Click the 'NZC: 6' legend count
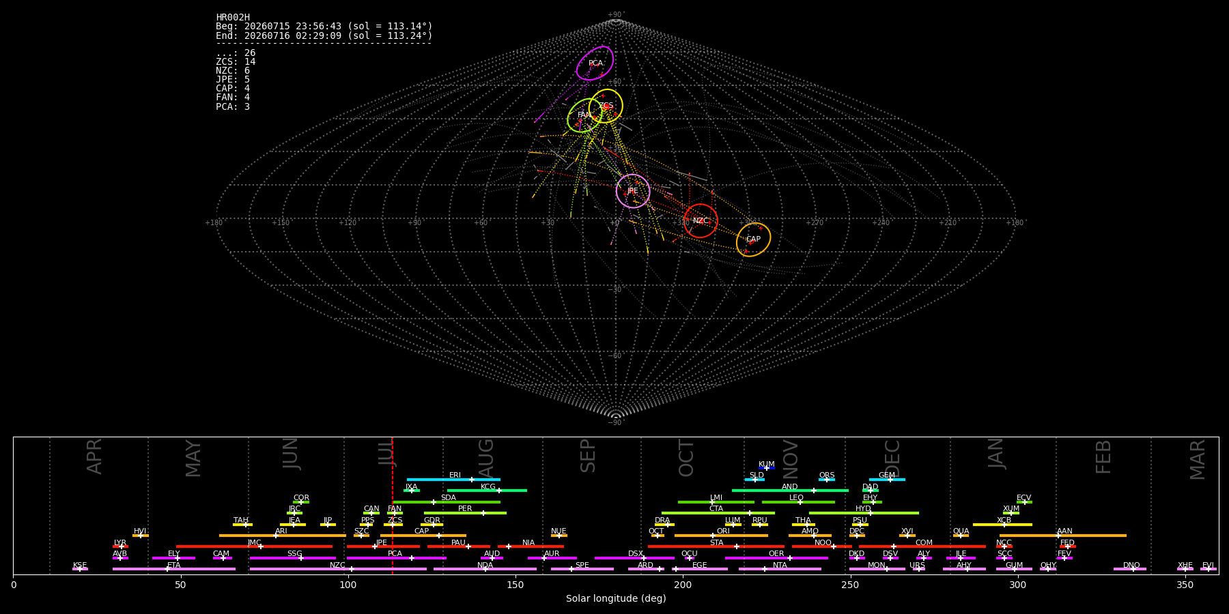Image resolution: width=1229 pixels, height=614 pixels. [233, 71]
